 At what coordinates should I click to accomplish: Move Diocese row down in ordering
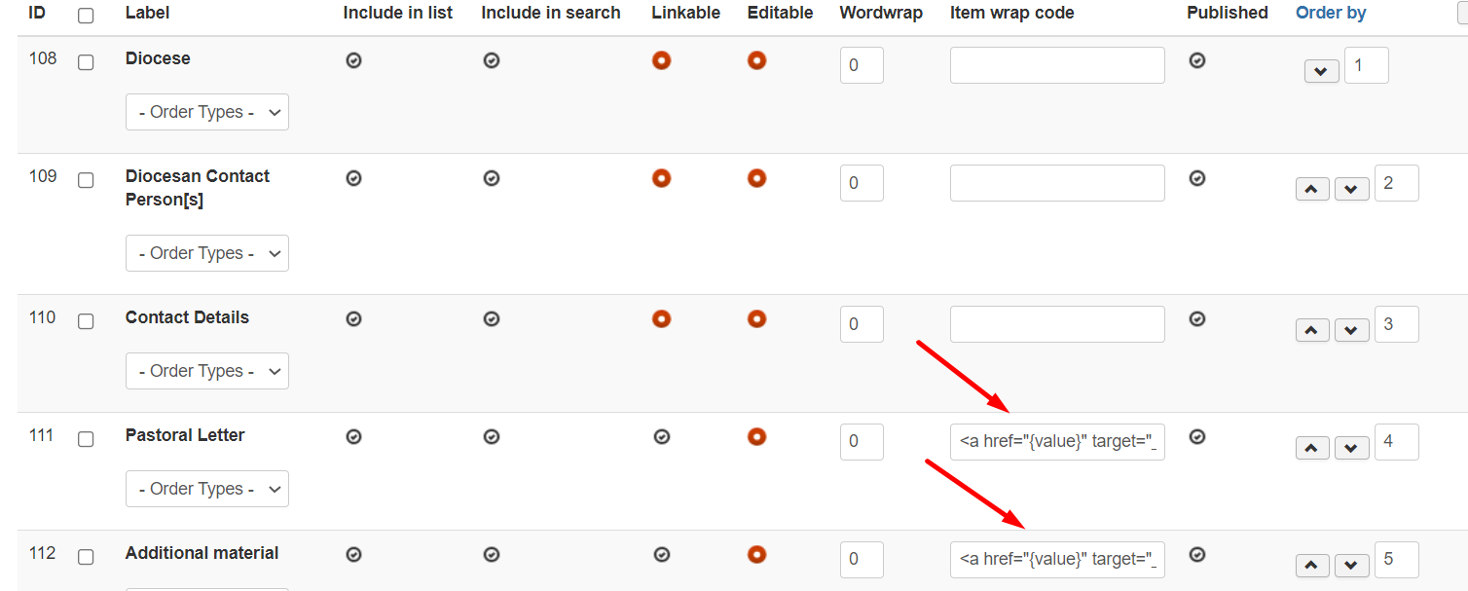pyautogui.click(x=1321, y=71)
